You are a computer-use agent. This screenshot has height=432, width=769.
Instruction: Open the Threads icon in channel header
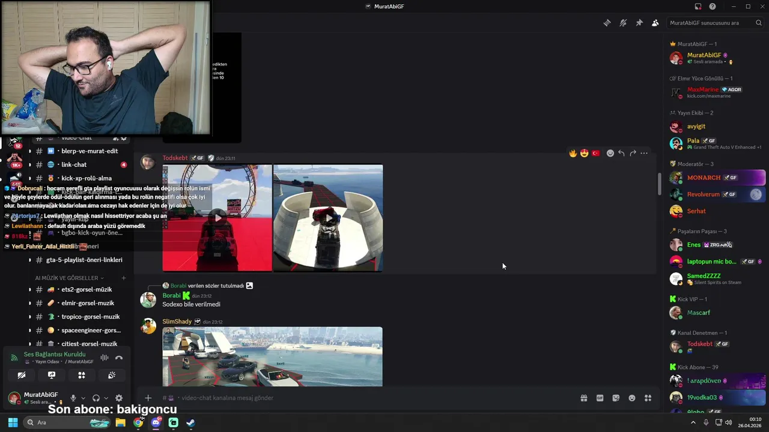click(x=607, y=23)
